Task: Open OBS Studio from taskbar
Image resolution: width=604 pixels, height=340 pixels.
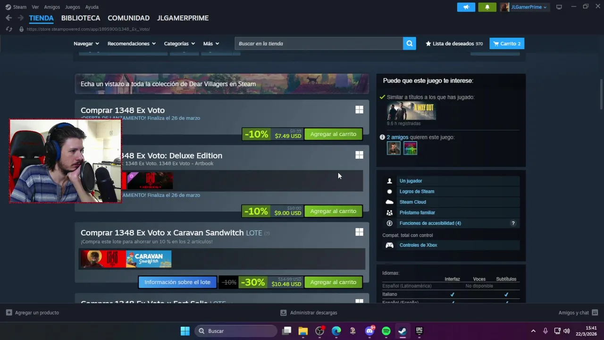Action: (319, 331)
